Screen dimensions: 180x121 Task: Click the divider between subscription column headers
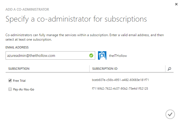(89, 69)
